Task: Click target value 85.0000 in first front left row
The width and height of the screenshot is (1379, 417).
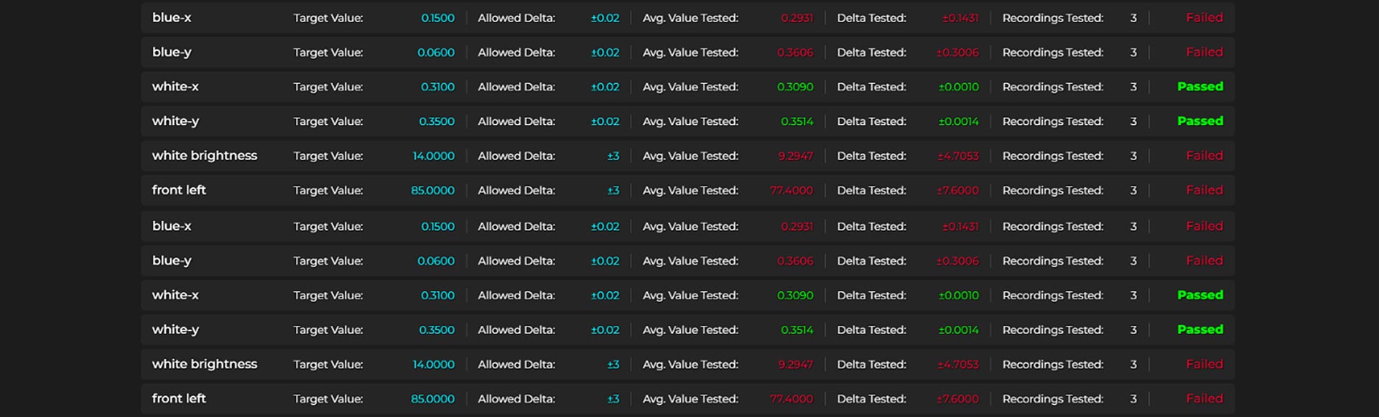Action: 432,190
